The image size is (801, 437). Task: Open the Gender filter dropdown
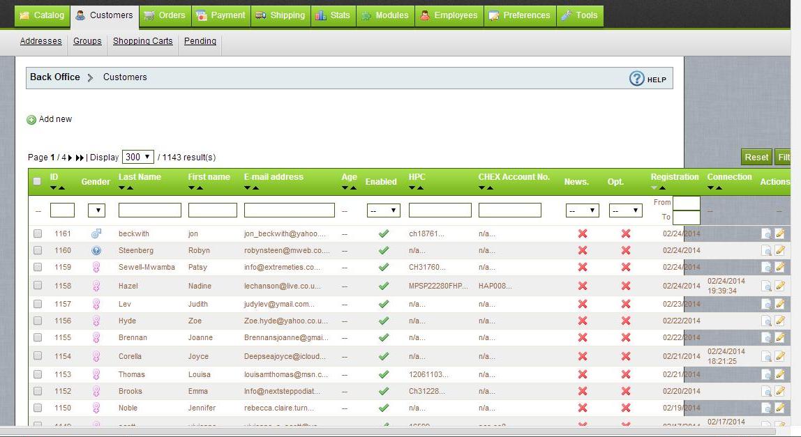pyautogui.click(x=96, y=210)
